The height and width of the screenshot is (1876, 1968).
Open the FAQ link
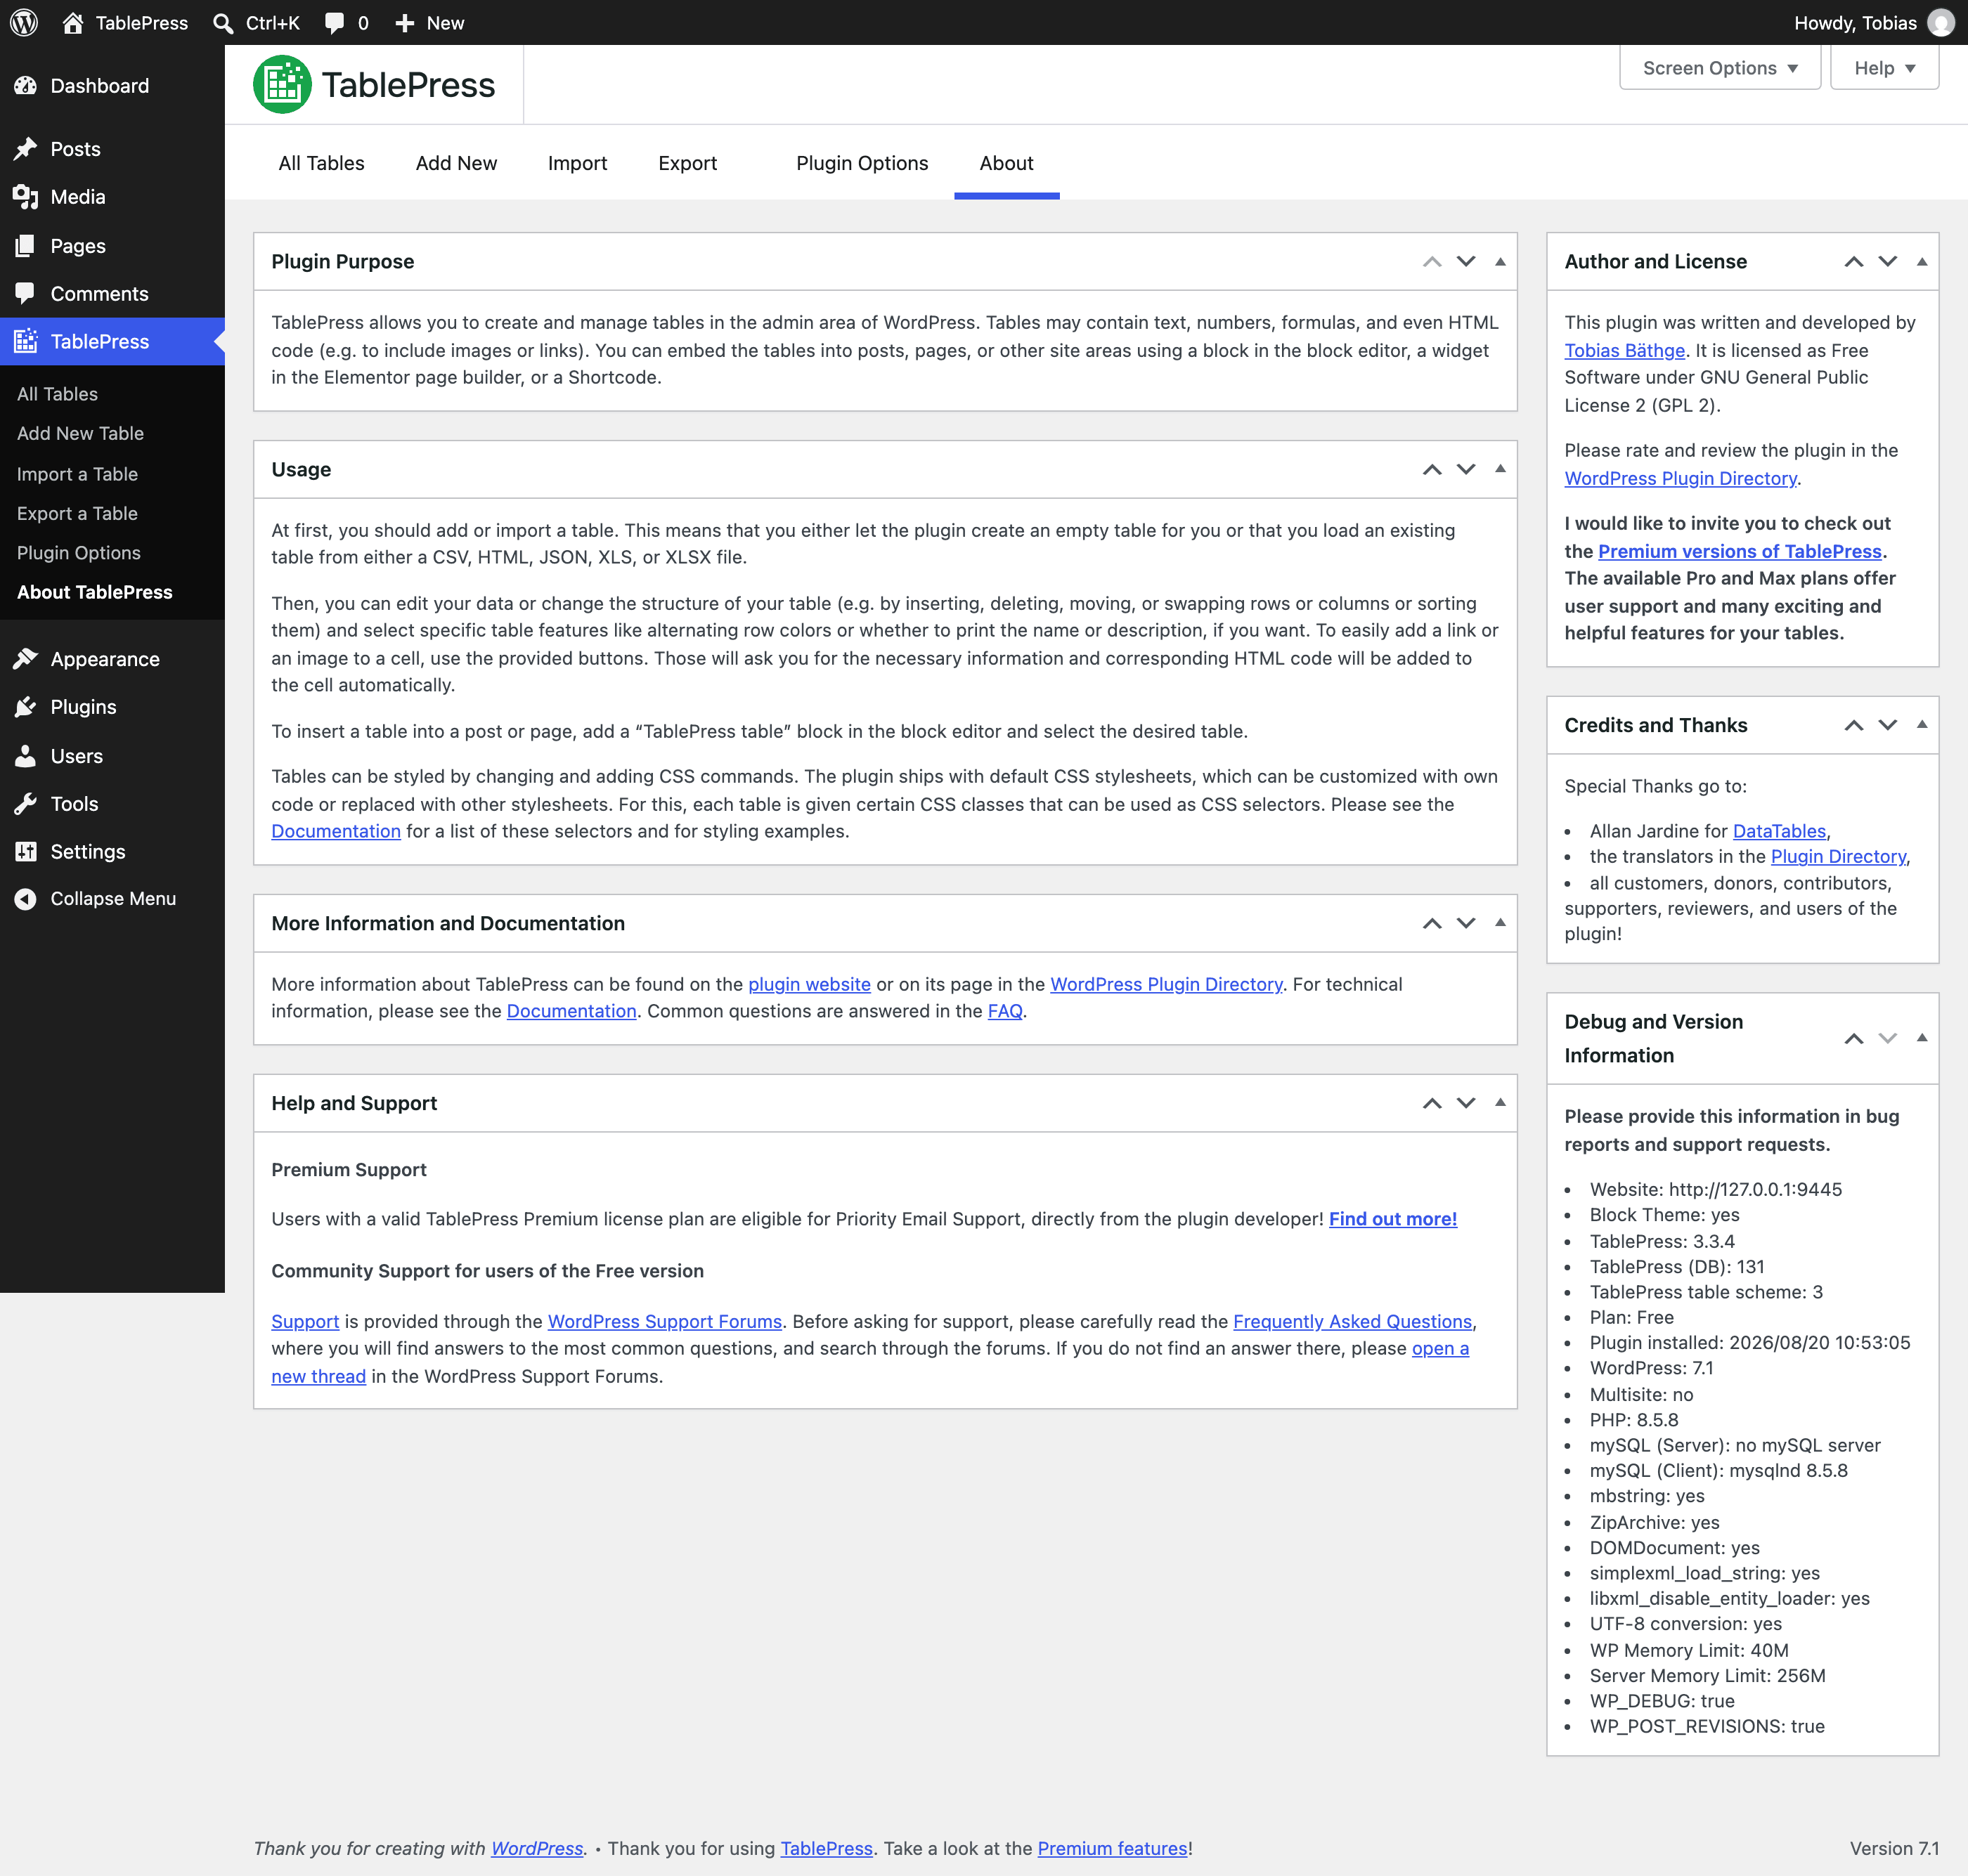pos(1004,1011)
